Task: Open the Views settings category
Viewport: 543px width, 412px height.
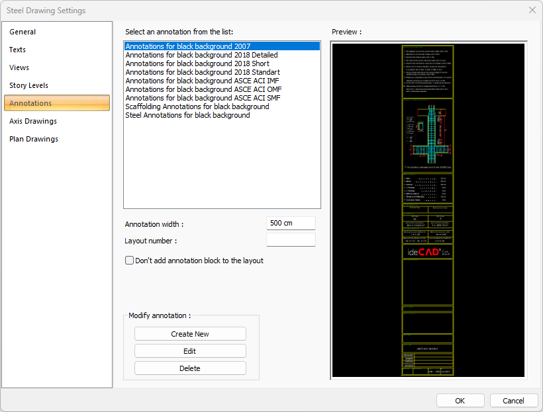Action: [19, 67]
